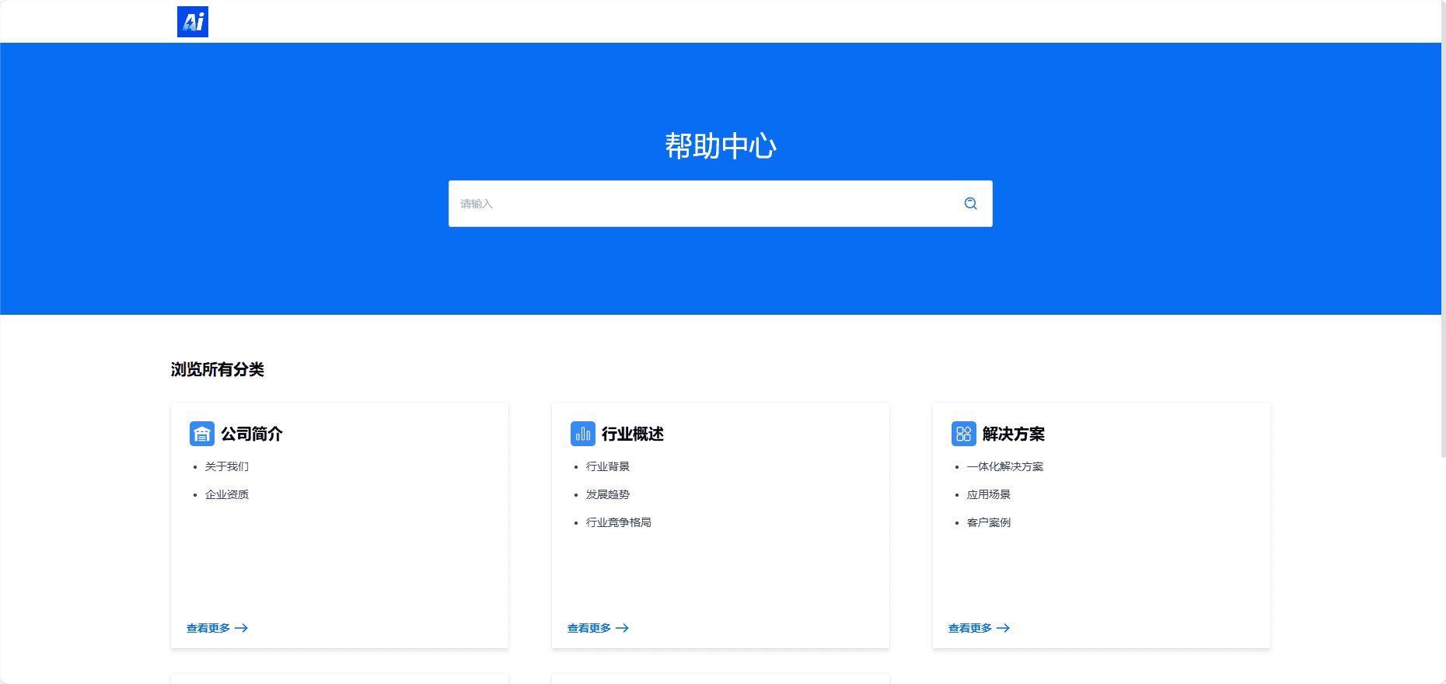
Task: Click the page vertical scrollbar
Action: click(x=1444, y=229)
